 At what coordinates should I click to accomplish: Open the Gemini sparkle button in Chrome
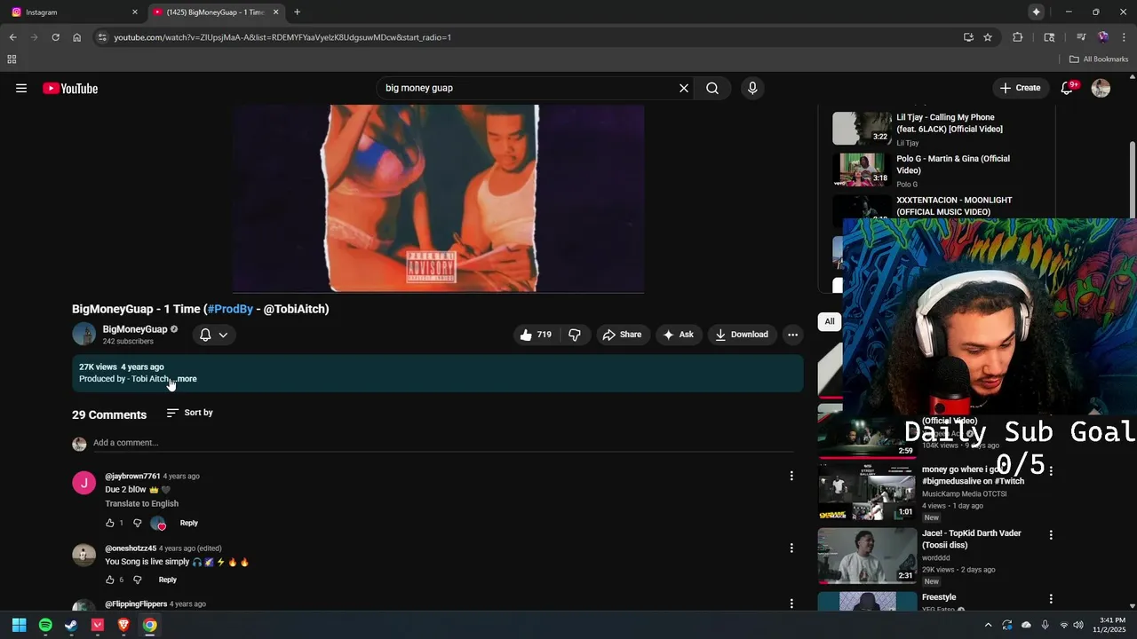1036,12
